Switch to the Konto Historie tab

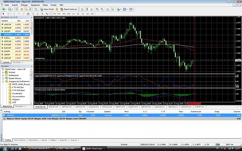click(19, 140)
